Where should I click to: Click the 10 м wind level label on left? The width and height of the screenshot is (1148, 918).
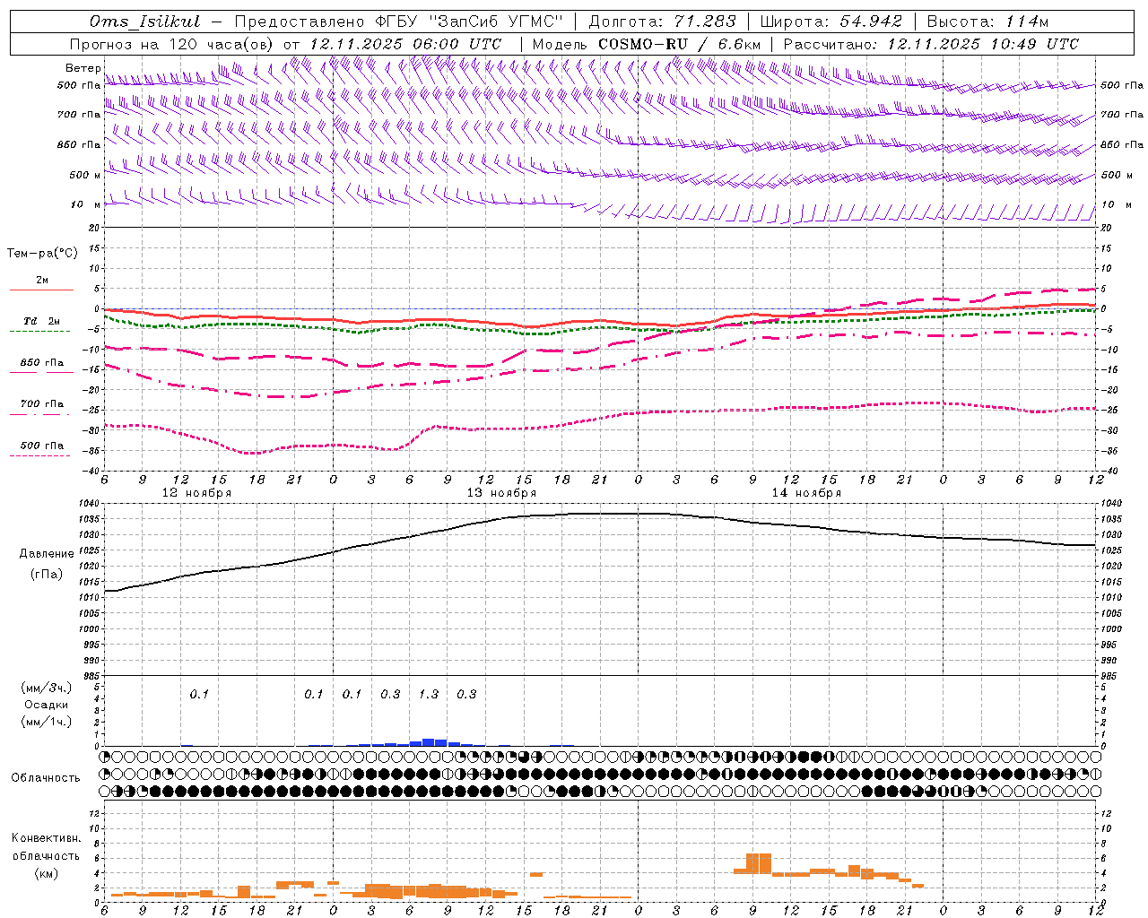click(85, 205)
